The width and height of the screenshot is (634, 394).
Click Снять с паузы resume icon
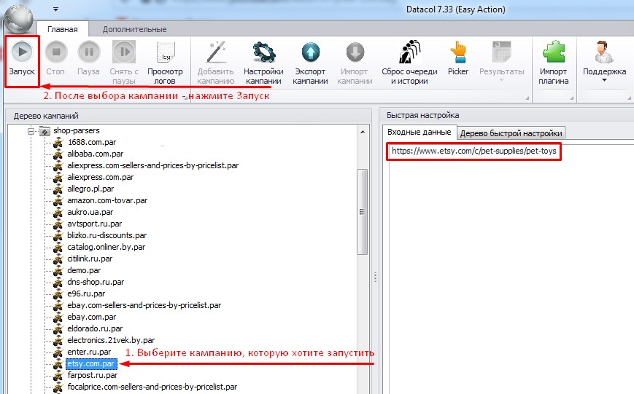click(x=124, y=52)
